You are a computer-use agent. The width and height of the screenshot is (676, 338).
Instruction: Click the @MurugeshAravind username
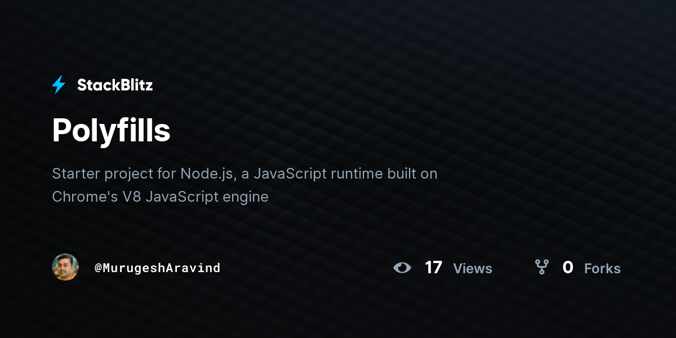pos(157,268)
